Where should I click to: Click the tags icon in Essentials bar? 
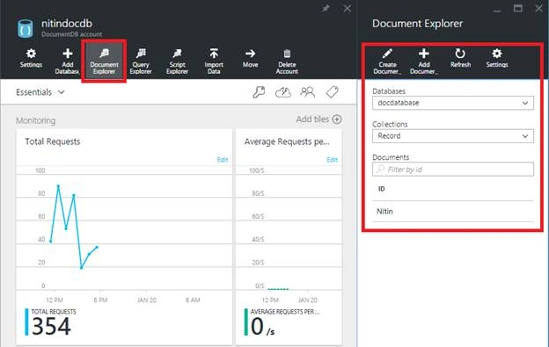coord(332,92)
